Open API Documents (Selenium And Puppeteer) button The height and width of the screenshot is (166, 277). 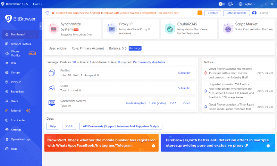pyautogui.click(x=121, y=126)
